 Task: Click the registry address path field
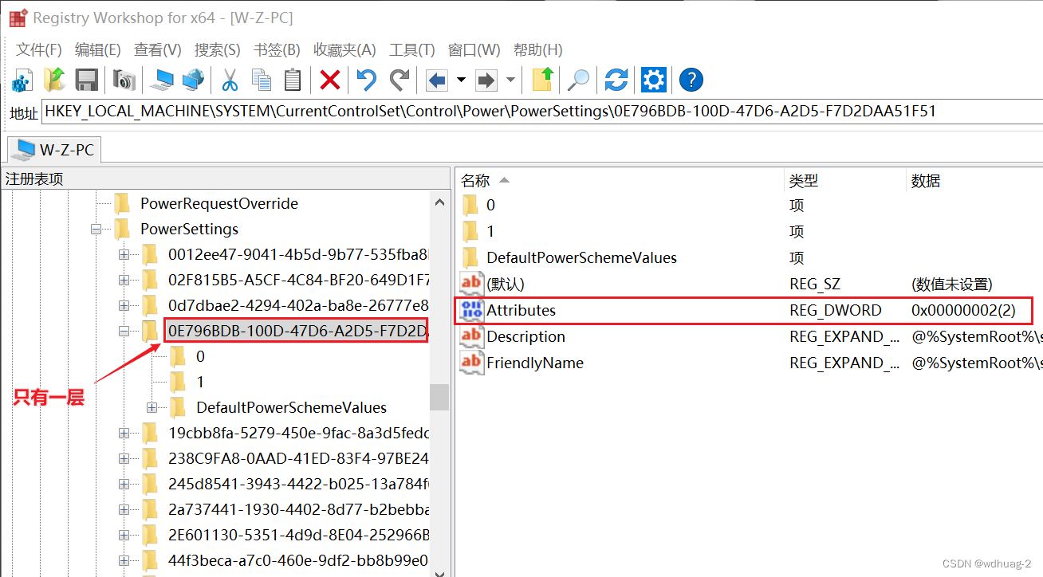(x=541, y=112)
